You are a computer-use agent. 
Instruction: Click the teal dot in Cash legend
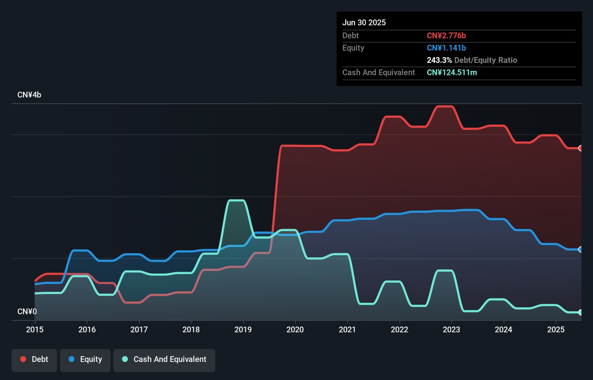coord(125,359)
